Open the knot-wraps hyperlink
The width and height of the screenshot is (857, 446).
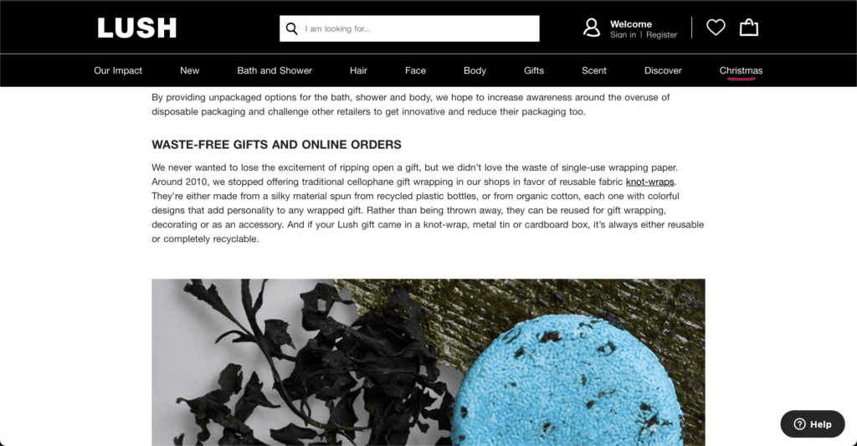[649, 182]
